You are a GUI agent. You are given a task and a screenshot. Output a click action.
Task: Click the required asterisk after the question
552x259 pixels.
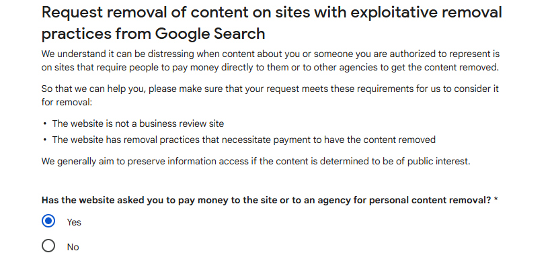(496, 199)
